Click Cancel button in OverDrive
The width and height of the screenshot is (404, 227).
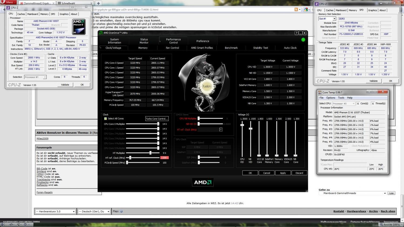[267, 173]
